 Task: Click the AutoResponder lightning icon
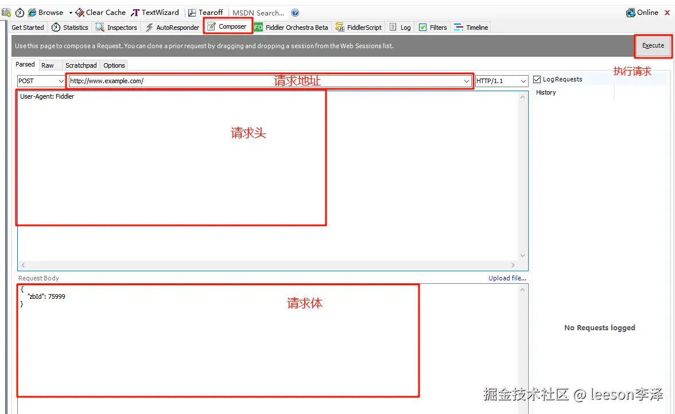point(149,27)
